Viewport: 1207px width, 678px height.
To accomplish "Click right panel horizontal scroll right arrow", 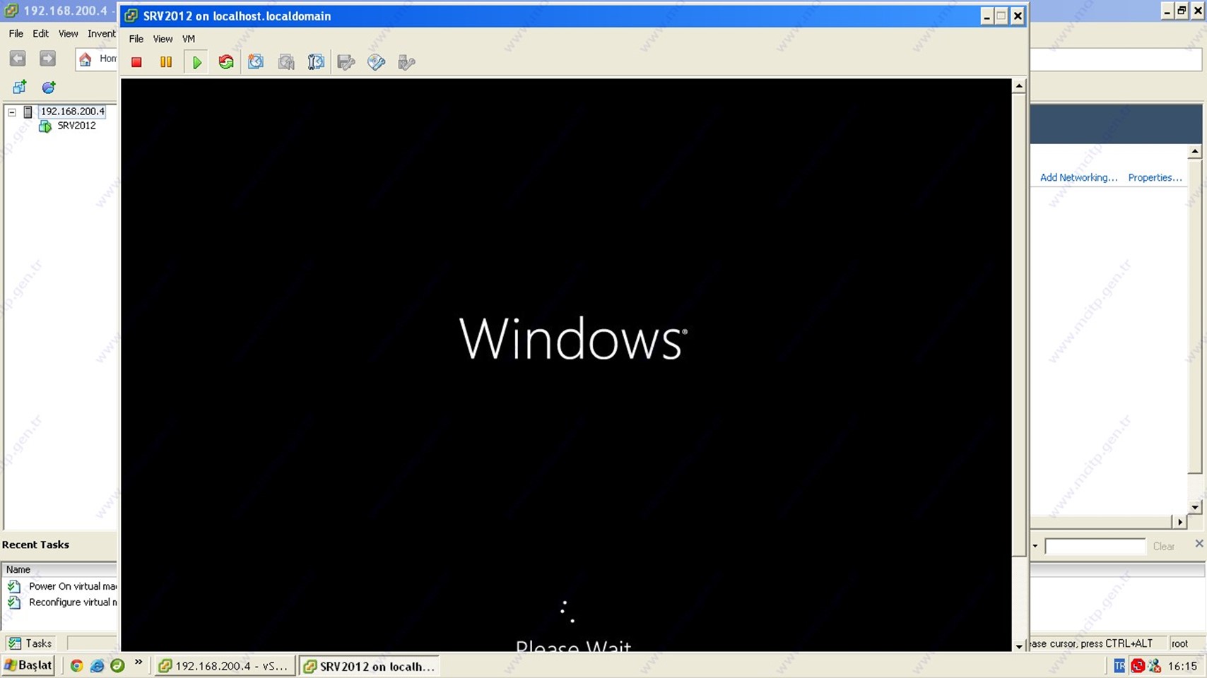I will pos(1179,522).
